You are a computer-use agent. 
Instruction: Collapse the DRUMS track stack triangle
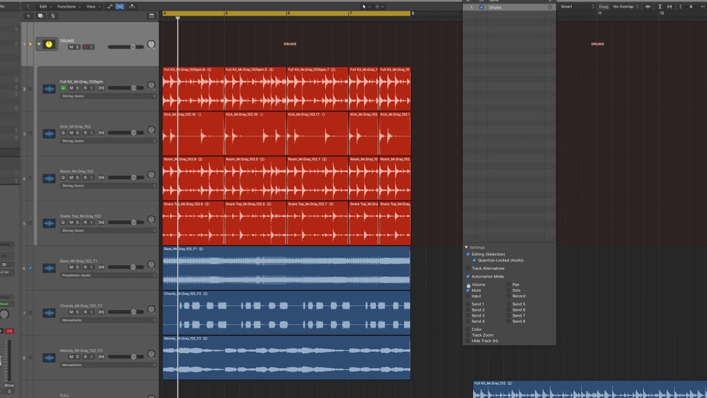coord(39,44)
